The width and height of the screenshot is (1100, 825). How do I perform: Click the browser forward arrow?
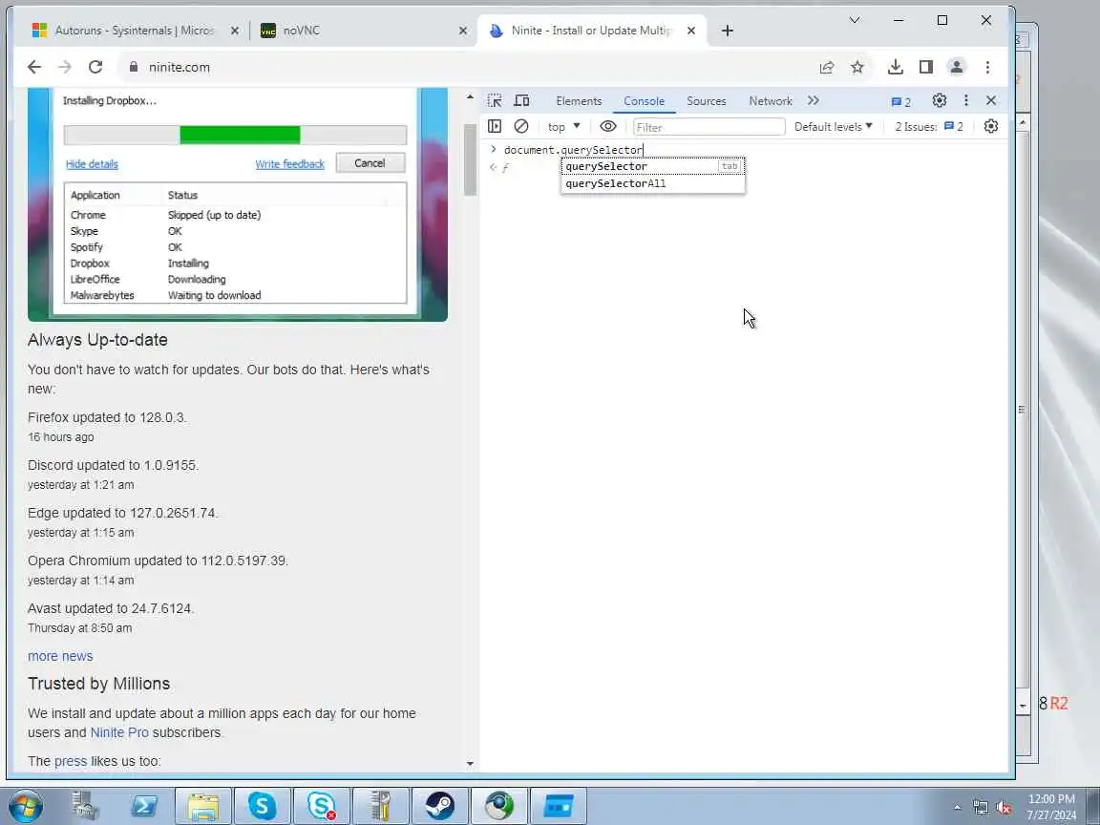pos(65,68)
